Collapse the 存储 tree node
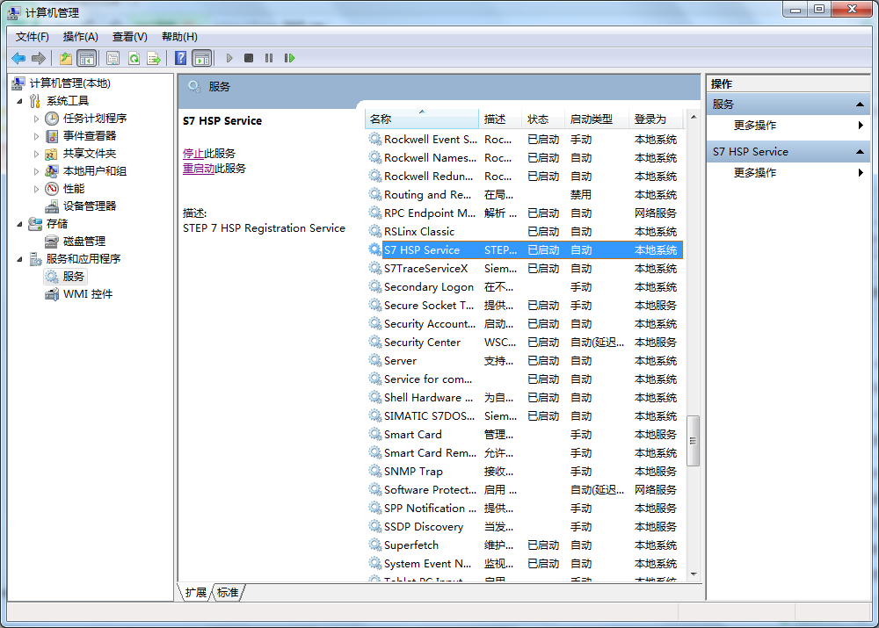 19,224
